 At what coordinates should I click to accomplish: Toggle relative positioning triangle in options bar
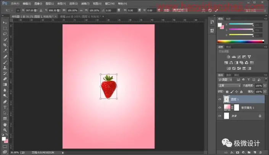(x=41, y=10)
